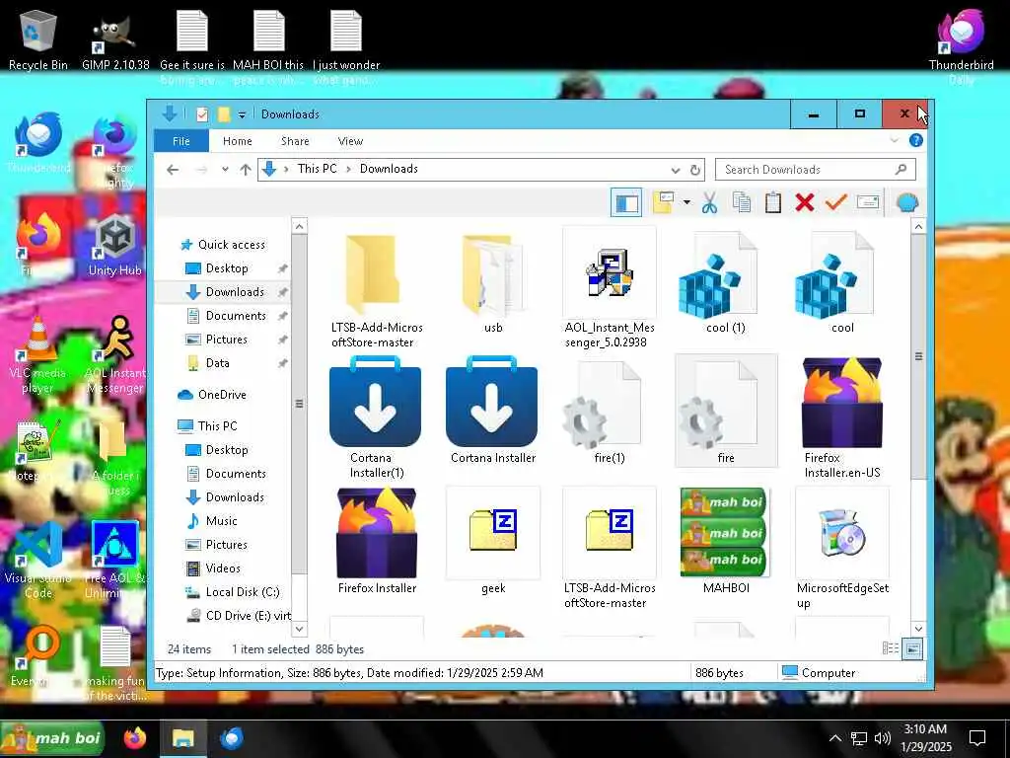This screenshot has height=758, width=1010.
Task: Select the usb folder
Action: (493, 282)
